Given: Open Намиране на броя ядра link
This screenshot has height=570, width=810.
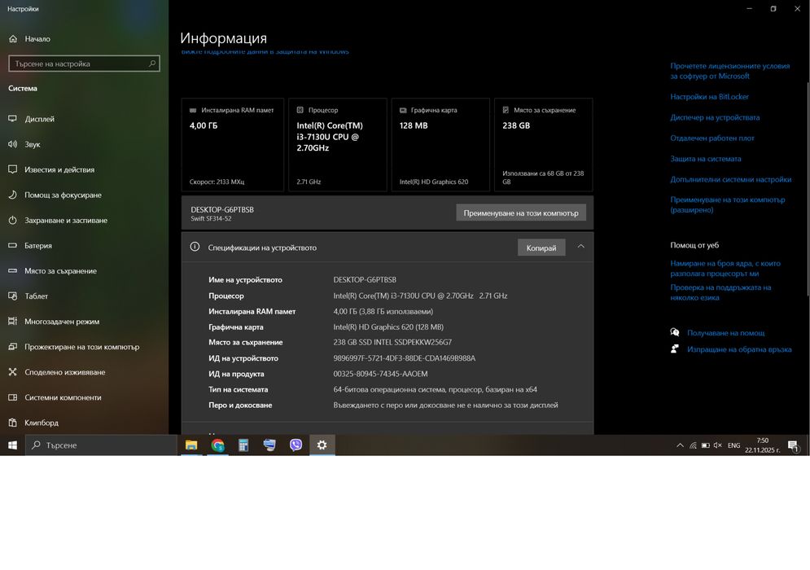Looking at the screenshot, I should point(725,268).
